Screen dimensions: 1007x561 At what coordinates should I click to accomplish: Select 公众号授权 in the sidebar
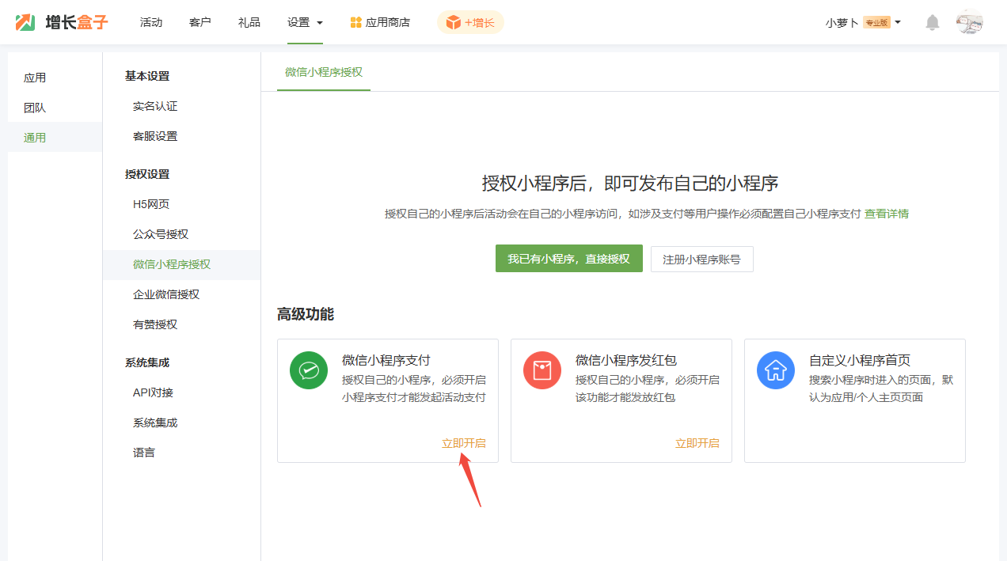(161, 234)
